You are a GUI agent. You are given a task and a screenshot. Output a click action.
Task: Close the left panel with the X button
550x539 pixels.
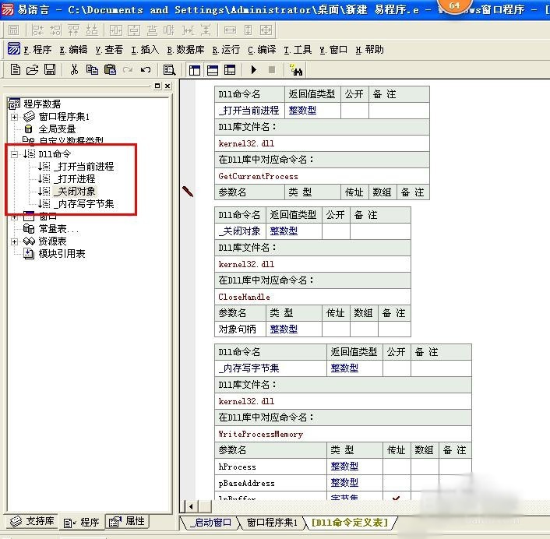pos(167,86)
